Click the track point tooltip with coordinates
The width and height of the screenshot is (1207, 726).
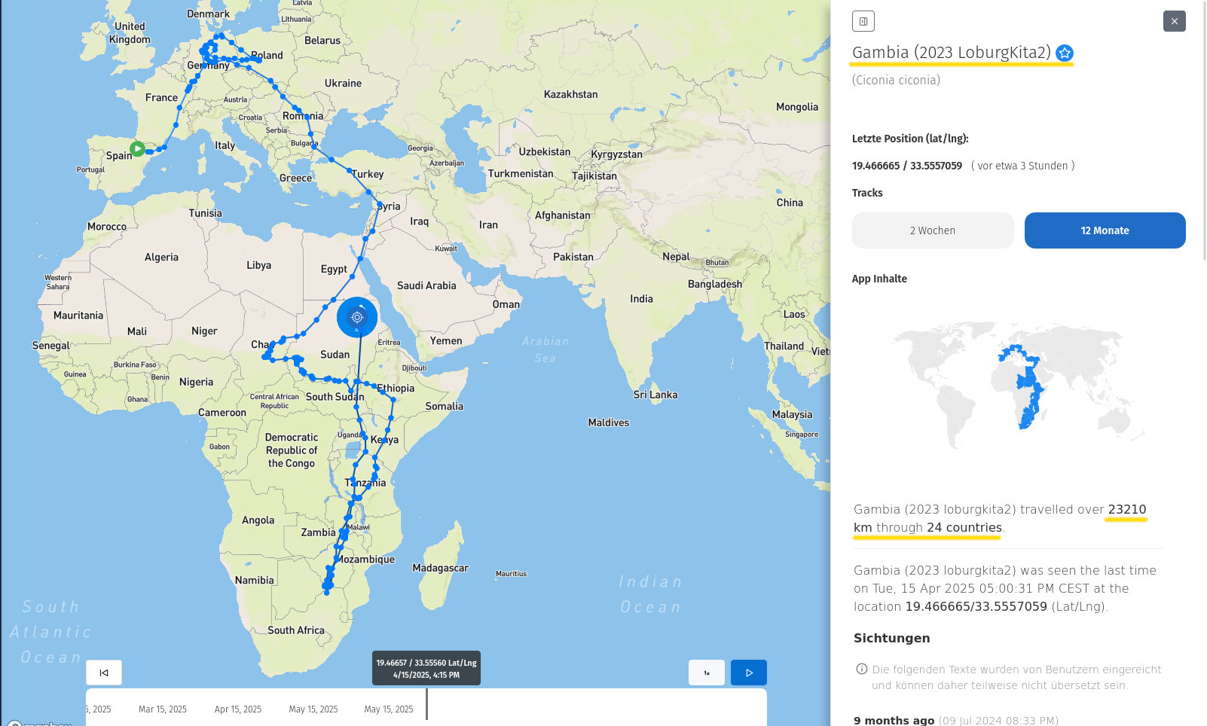426,668
